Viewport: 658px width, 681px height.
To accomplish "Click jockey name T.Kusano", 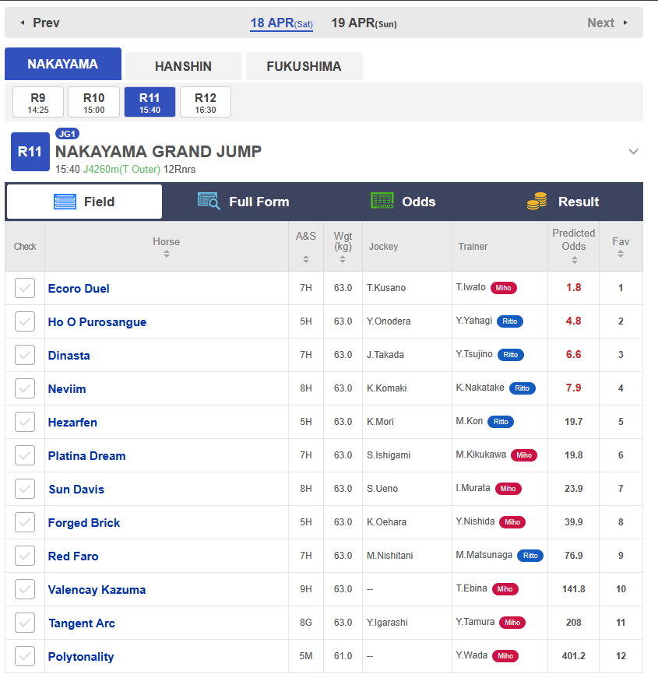I will (386, 288).
